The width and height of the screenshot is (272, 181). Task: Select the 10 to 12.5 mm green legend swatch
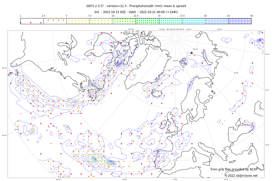(124, 21)
